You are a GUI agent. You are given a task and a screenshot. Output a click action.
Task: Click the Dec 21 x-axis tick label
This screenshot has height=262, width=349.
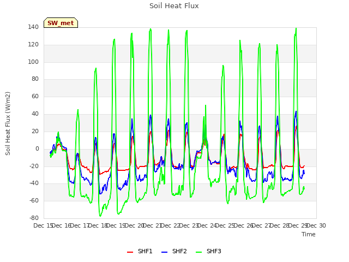(152, 225)
